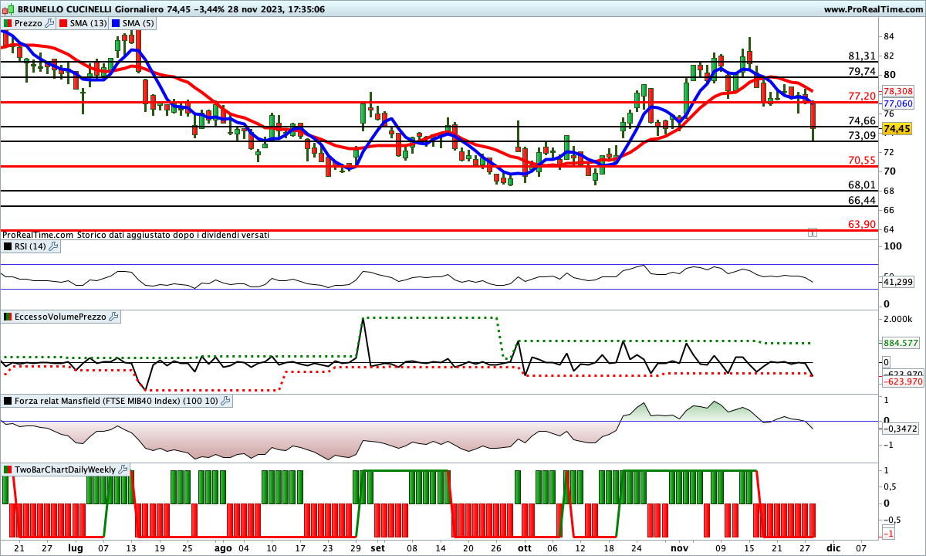Click the red SMA (13) color swatch

pyautogui.click(x=63, y=23)
